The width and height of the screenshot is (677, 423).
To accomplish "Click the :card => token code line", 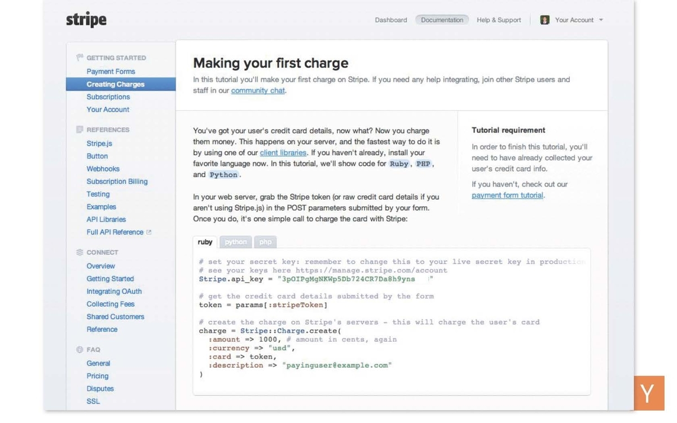I will [x=243, y=357].
